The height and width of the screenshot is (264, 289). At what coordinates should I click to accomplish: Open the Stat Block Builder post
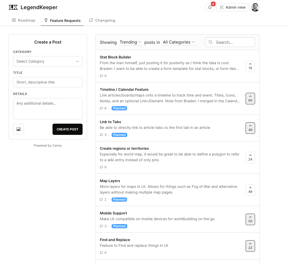tap(115, 57)
